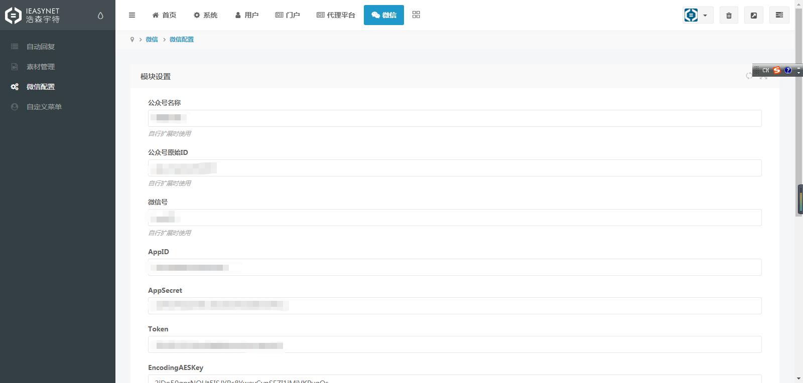
Task: Open 素材管理 in the sidebar
Action: coord(58,67)
